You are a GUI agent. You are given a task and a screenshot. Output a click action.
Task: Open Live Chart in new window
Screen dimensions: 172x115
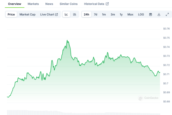pyautogui.click(x=49, y=14)
